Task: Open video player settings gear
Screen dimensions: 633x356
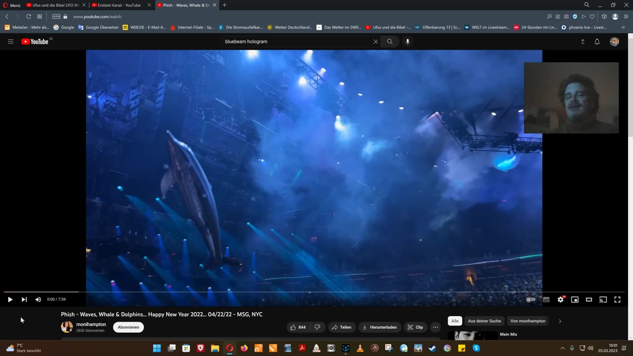Action: pos(560,299)
